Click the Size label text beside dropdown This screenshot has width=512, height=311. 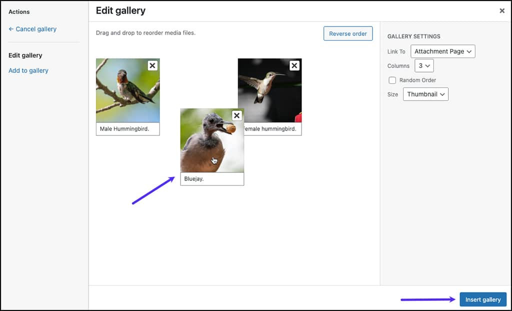[393, 94]
